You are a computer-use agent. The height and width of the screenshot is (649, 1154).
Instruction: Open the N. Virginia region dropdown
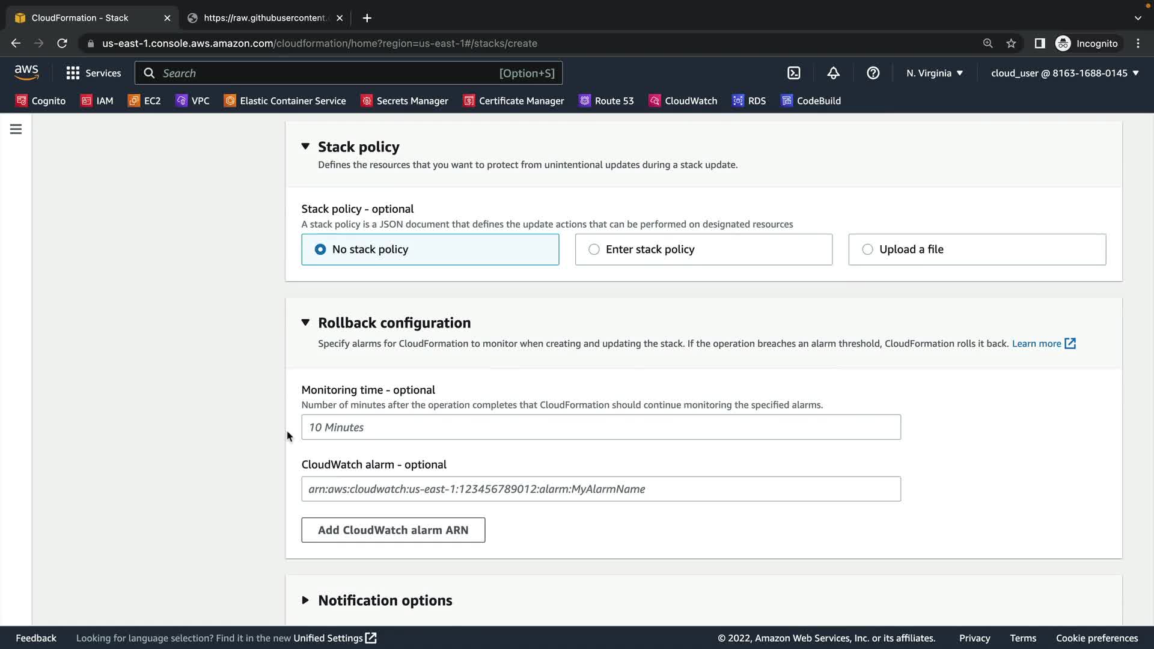935,73
